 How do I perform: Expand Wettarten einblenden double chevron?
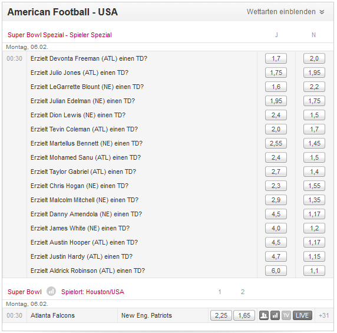(x=322, y=12)
